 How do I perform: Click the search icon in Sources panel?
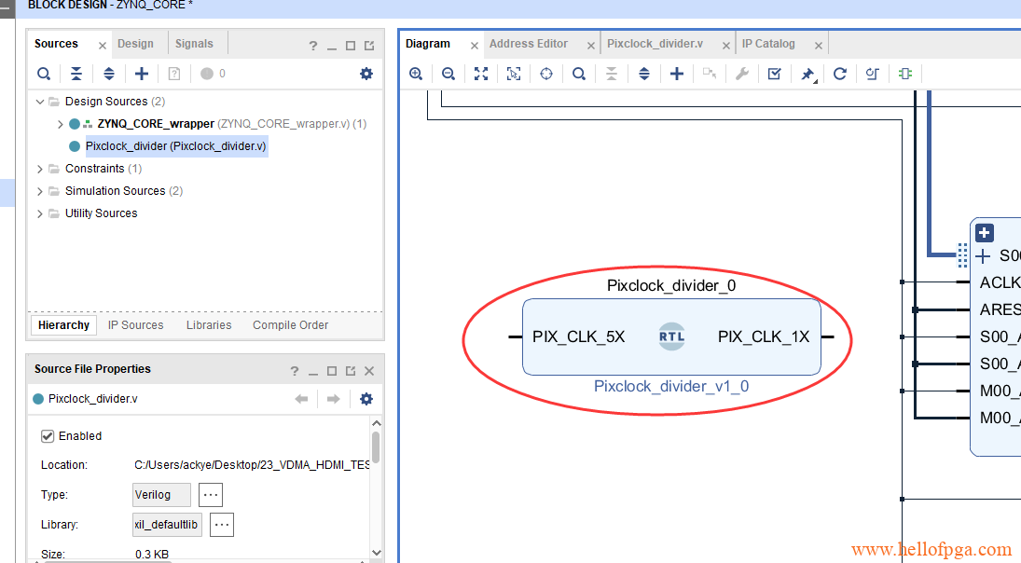(x=44, y=74)
